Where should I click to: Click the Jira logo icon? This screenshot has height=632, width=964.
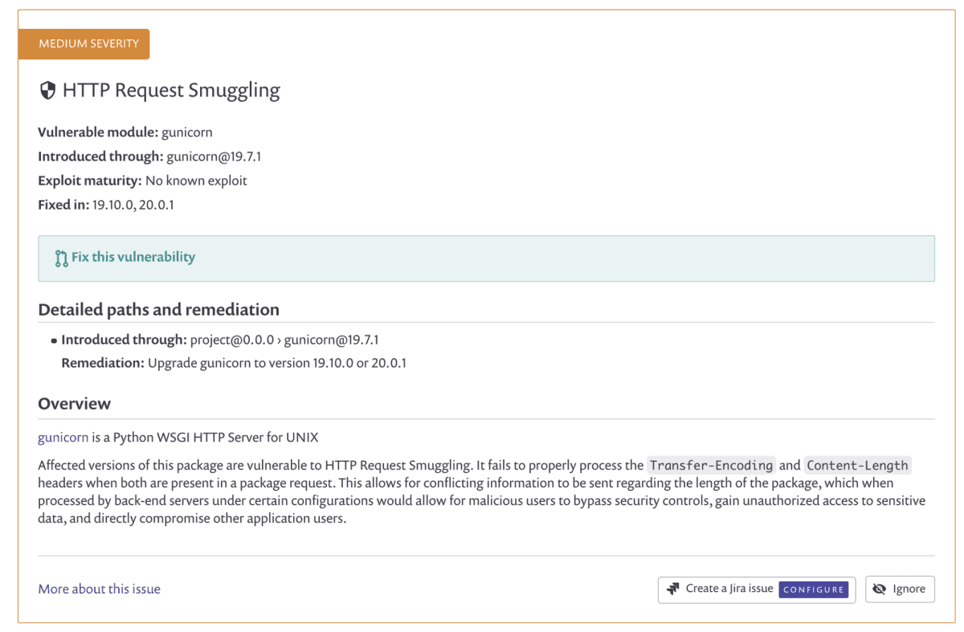(x=673, y=589)
